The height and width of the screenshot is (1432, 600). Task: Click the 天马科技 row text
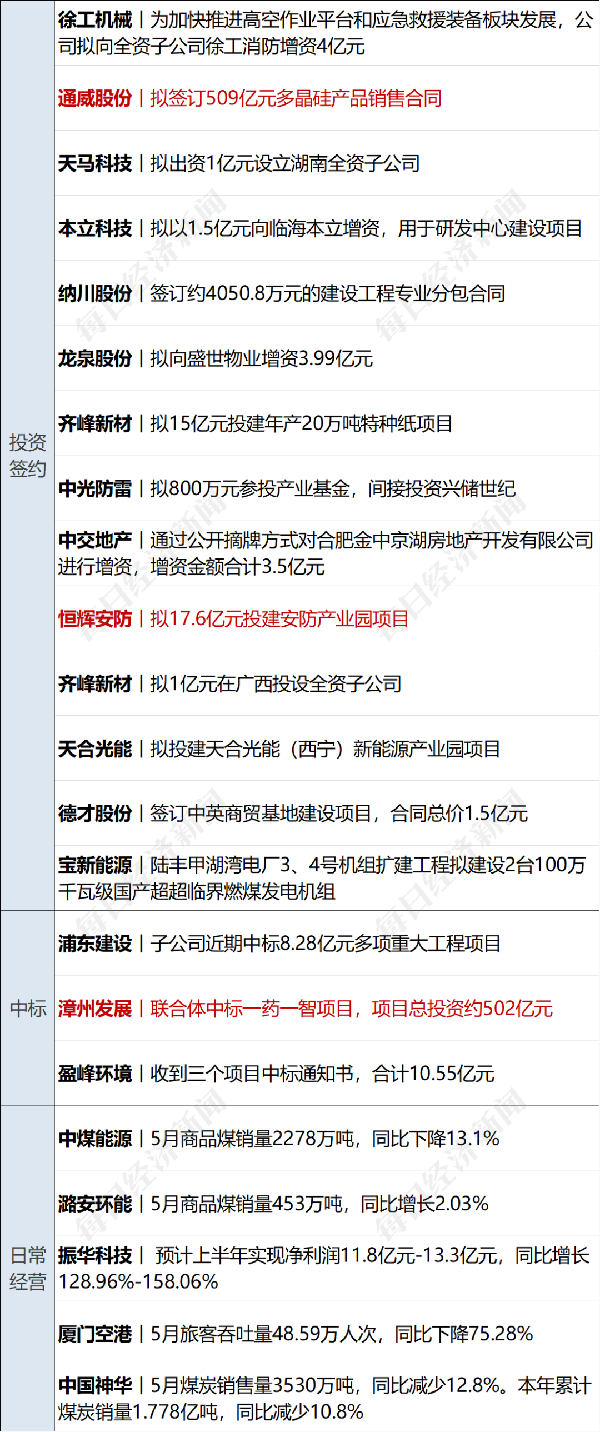pyautogui.click(x=239, y=163)
